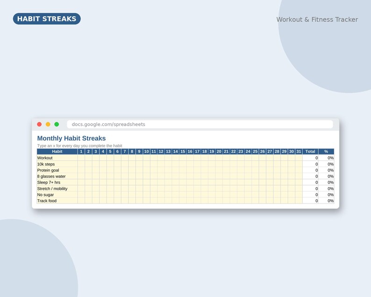This screenshot has height=297, width=371.
Task: Select the day 17 column header
Action: (197, 152)
